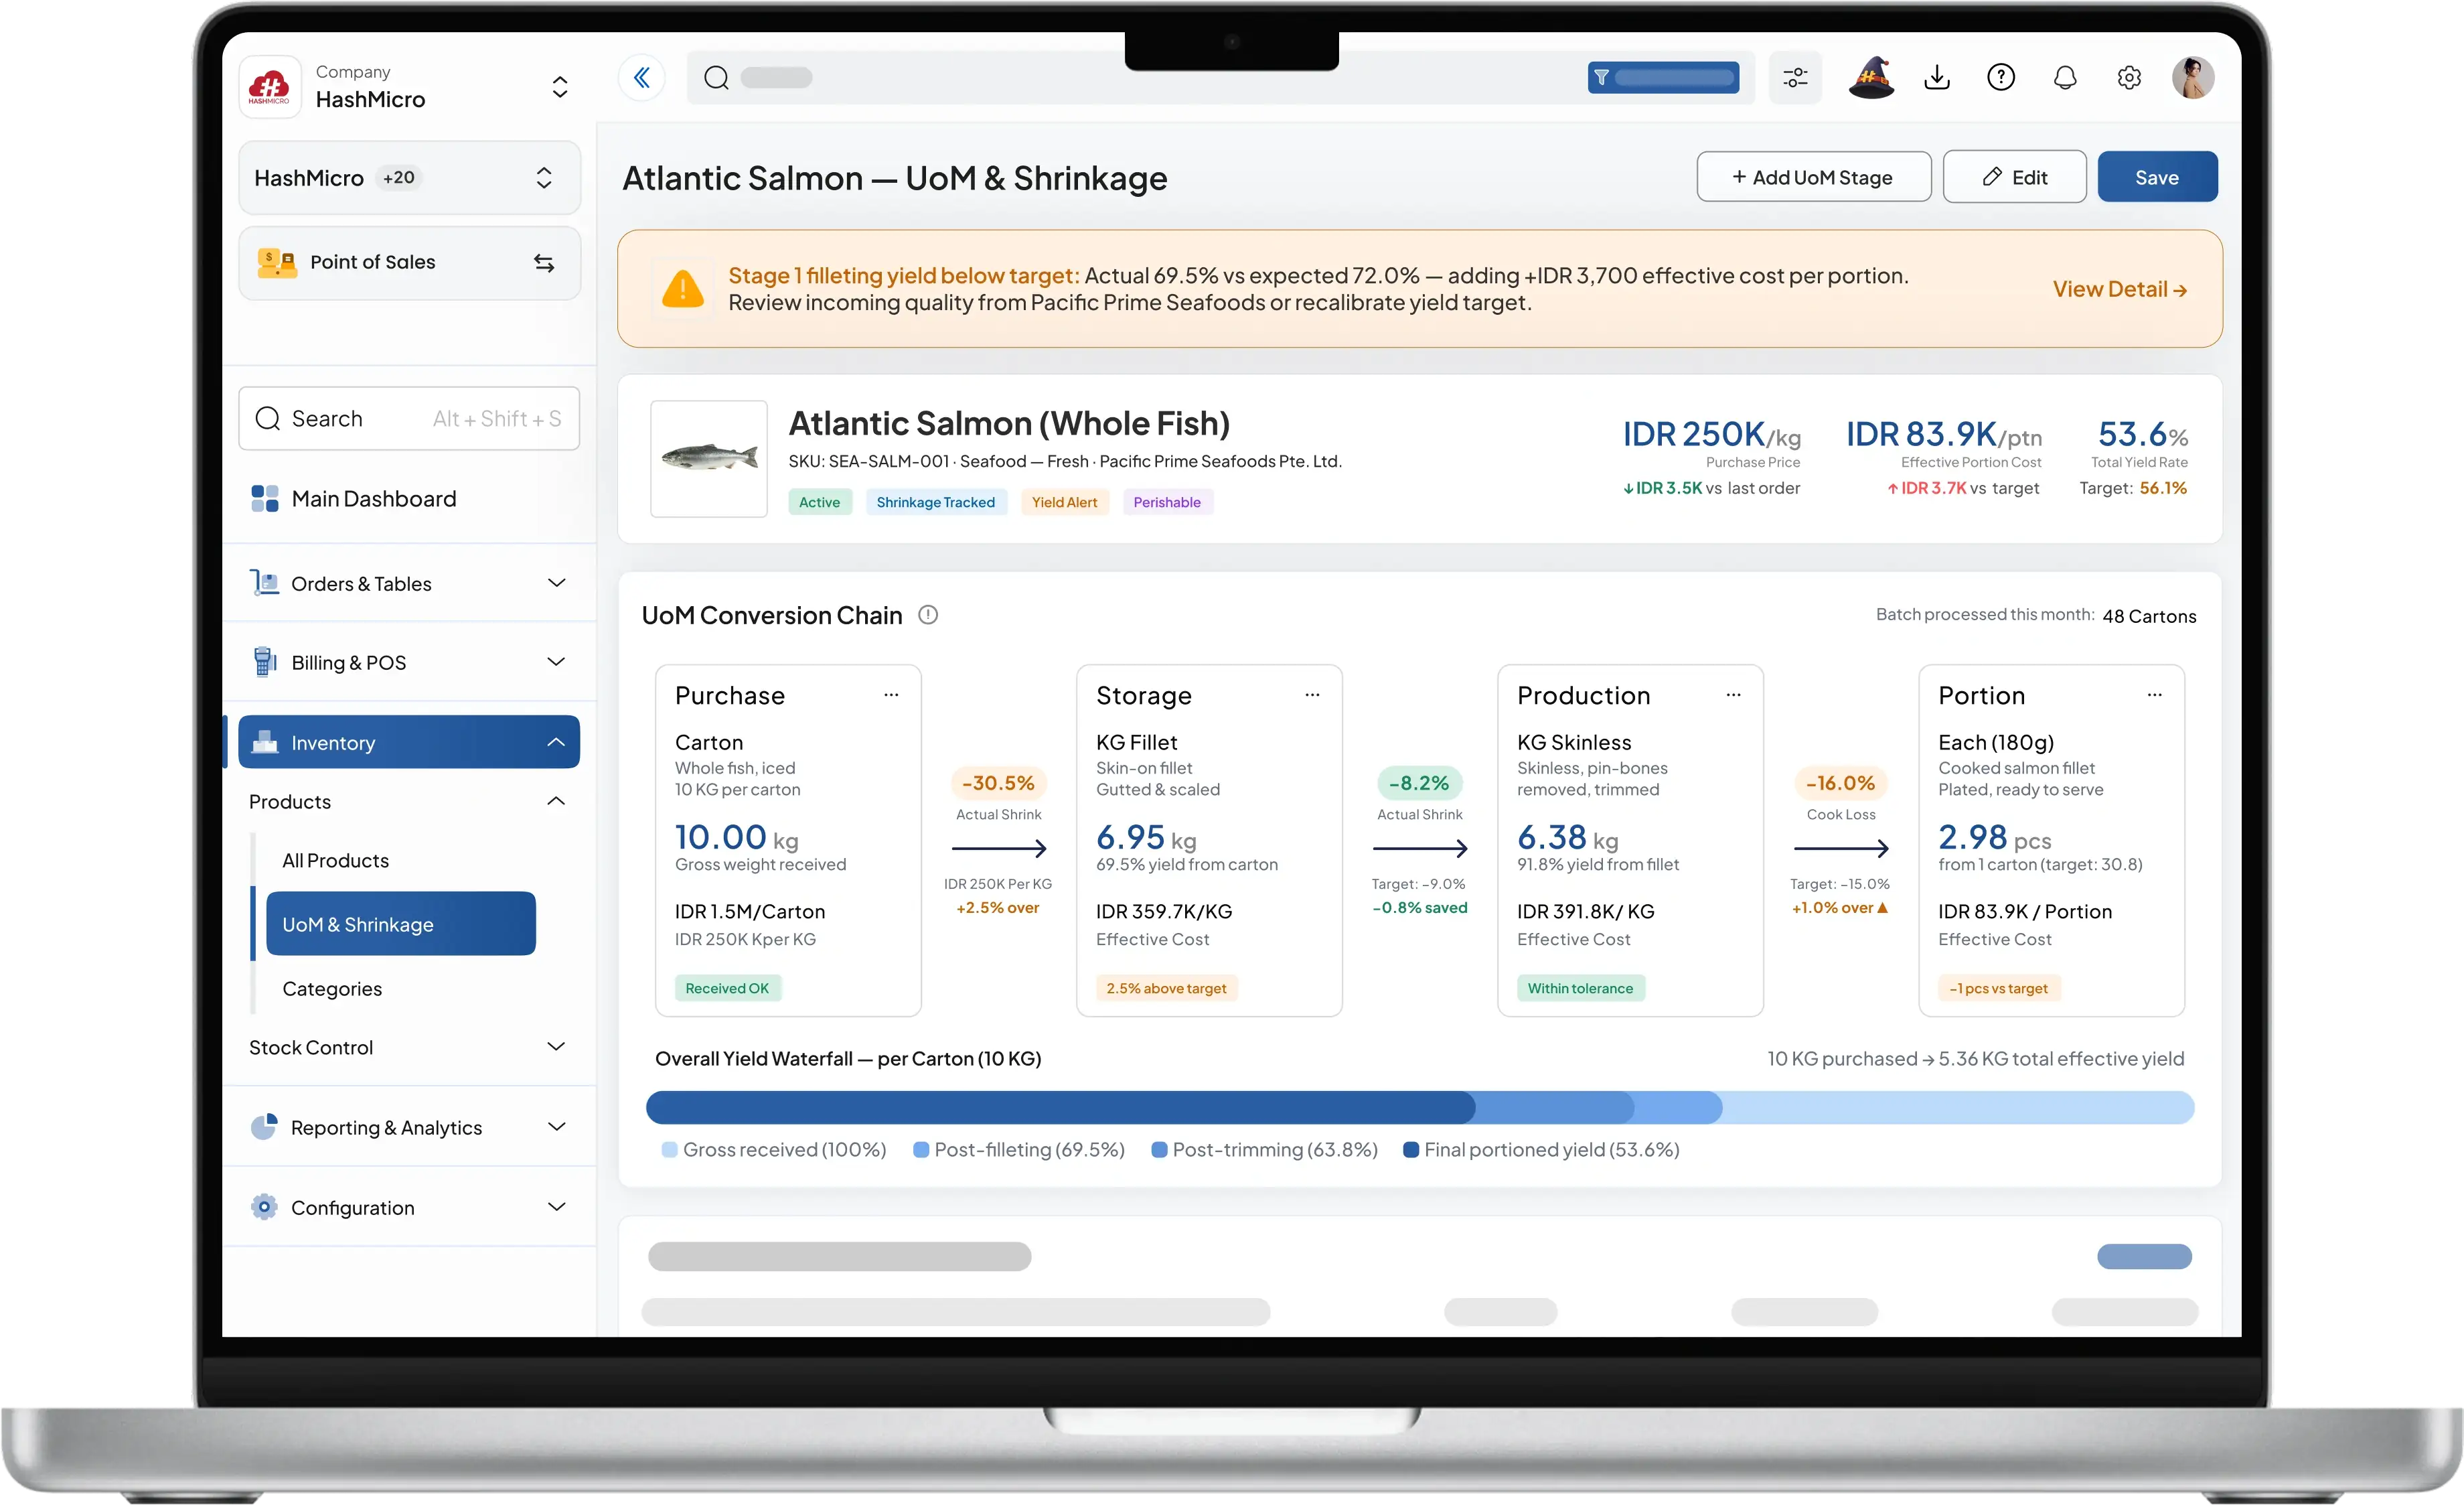This screenshot has width=2464, height=1505.
Task: Expand the Reporting & Analytics chevron
Action: [557, 1127]
